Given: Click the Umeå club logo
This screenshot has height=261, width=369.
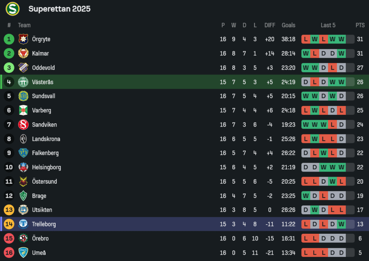Looking at the screenshot, I should [x=23, y=253].
